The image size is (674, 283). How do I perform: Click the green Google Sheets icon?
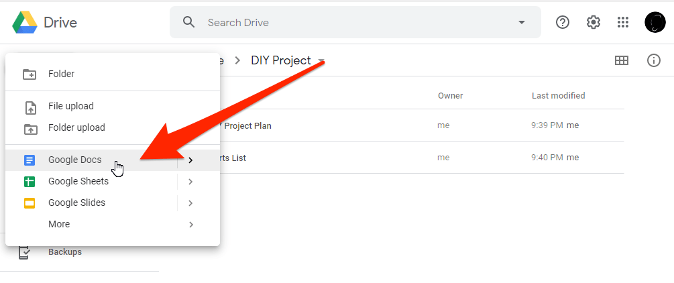30,182
